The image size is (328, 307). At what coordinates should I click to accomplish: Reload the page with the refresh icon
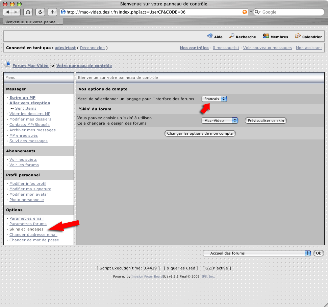coord(40,12)
